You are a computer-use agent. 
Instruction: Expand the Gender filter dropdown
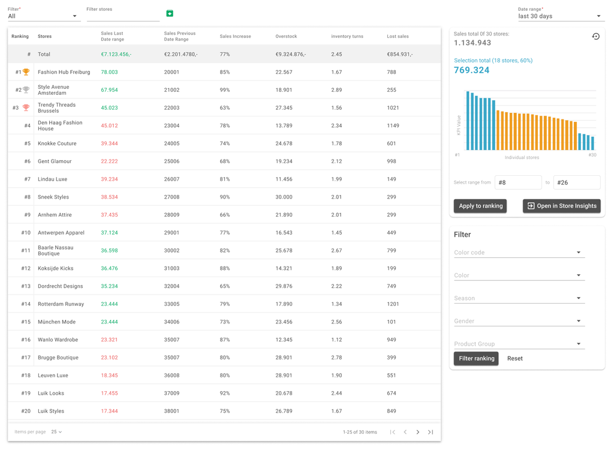tap(519, 320)
